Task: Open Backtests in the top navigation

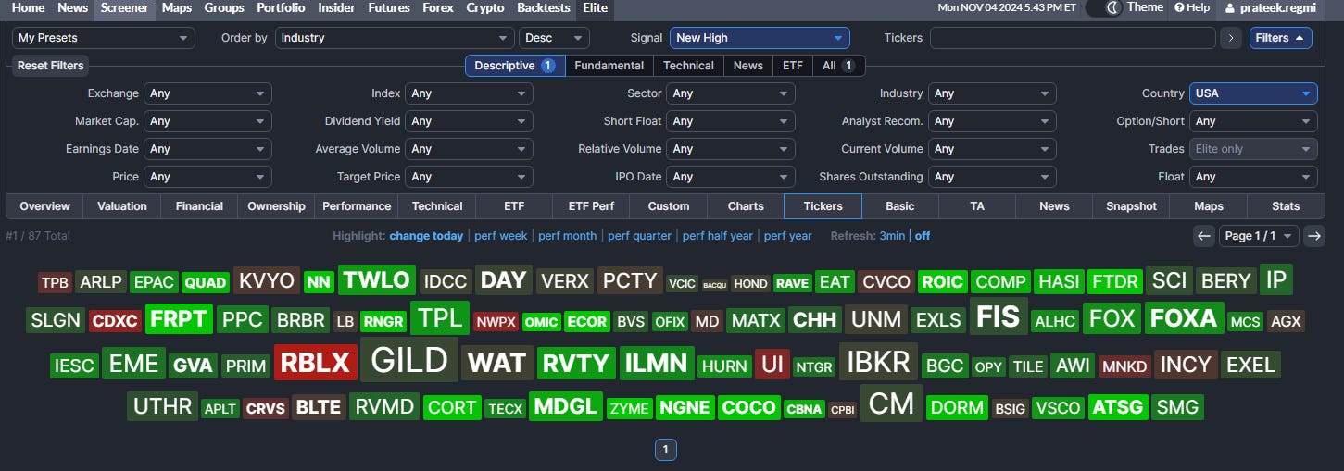Action: click(x=544, y=7)
